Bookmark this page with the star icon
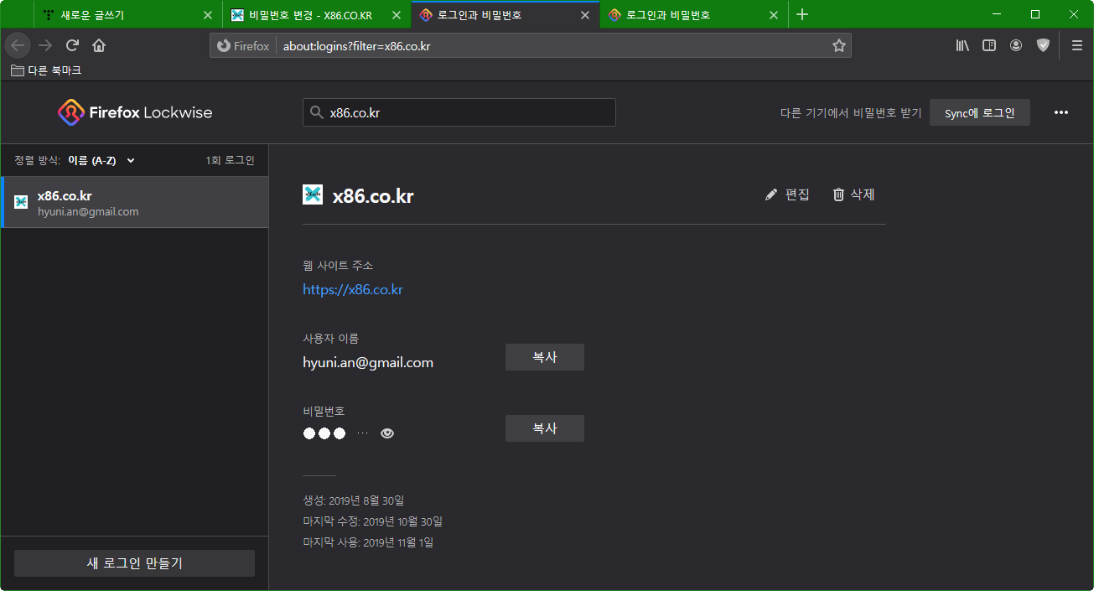The width and height of the screenshot is (1094, 591). [x=838, y=46]
